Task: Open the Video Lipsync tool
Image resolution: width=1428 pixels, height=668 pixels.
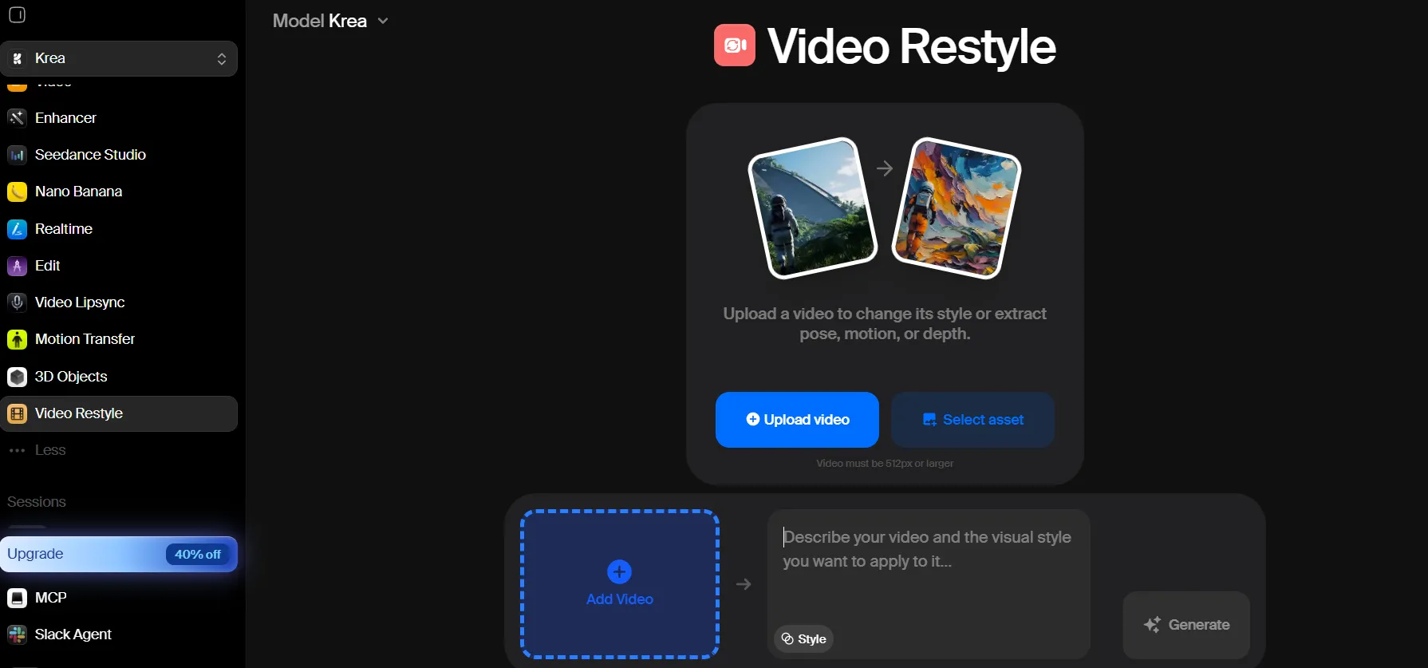Action: pos(119,302)
